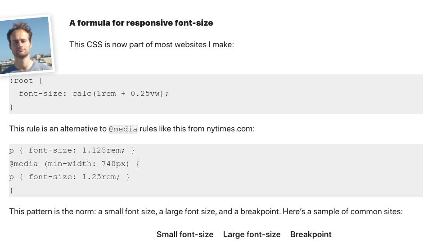Viewport: 432px width, 243px height.
Task: Click the author's portrait photo
Action: point(26,45)
